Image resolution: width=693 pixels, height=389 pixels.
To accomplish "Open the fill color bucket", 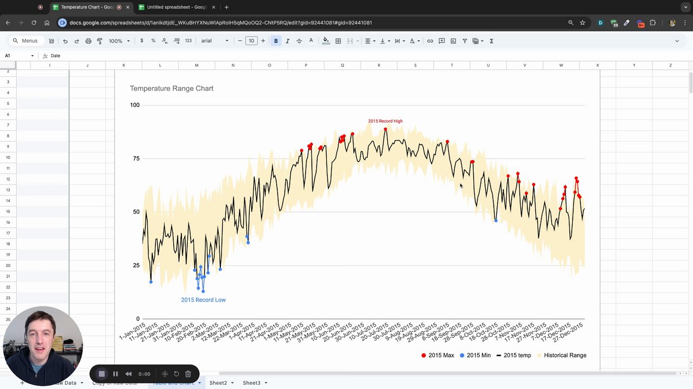I will [326, 41].
